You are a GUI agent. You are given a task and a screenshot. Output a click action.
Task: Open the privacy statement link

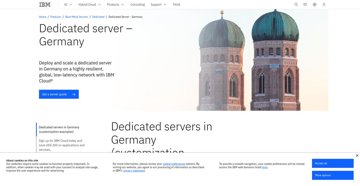[x=134, y=170]
